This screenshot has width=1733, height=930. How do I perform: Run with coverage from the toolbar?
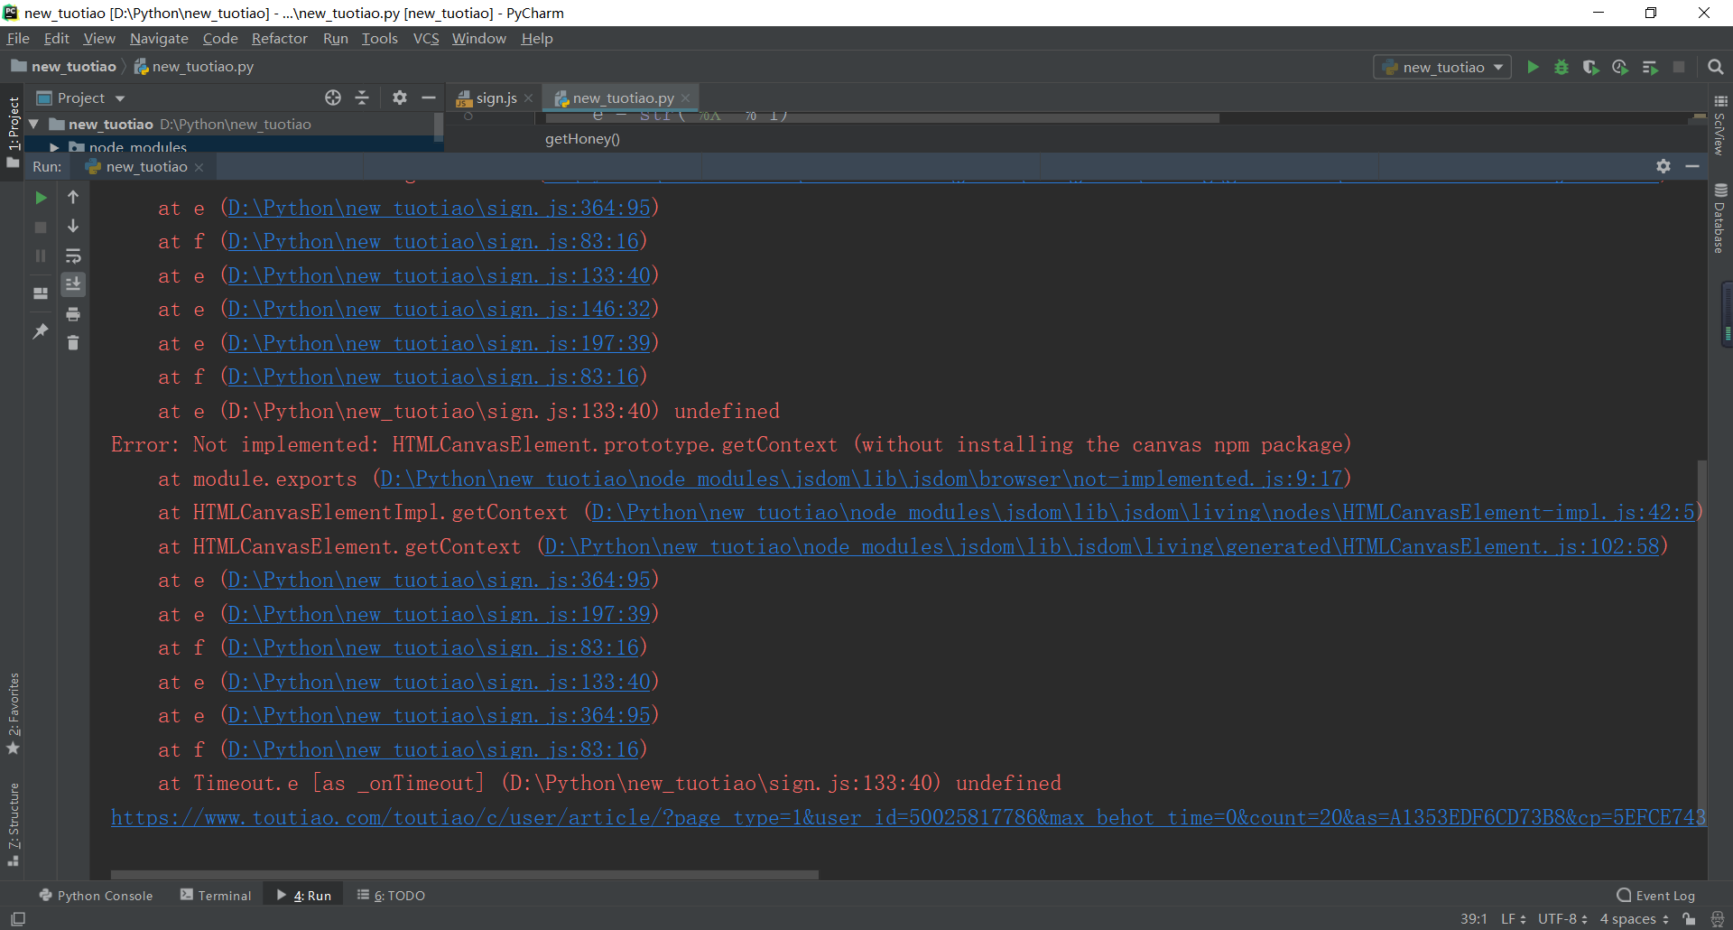click(x=1590, y=67)
